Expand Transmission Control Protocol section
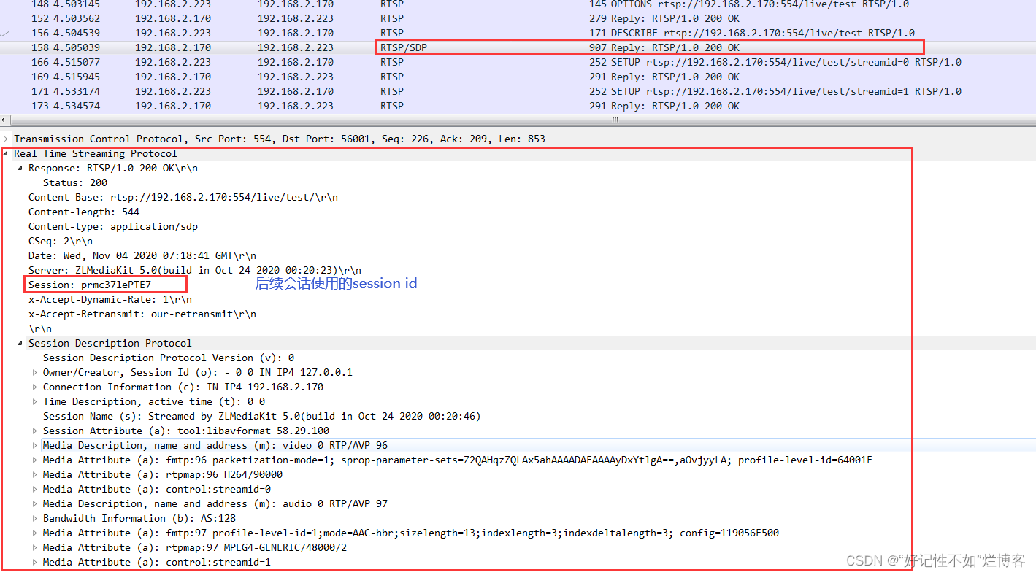1036x575 pixels. tap(7, 139)
